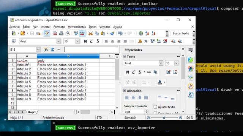Open the Formato menu
The image size is (243, 136).
tap(59, 27)
